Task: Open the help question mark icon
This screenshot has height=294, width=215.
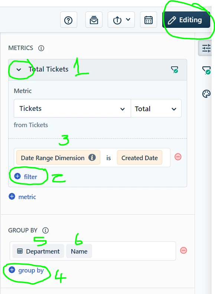Action: point(68,20)
